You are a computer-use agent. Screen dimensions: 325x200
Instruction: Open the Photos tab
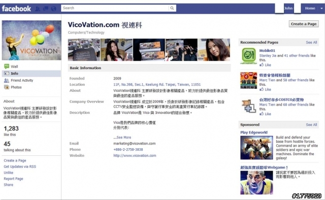pyautogui.click(x=16, y=87)
